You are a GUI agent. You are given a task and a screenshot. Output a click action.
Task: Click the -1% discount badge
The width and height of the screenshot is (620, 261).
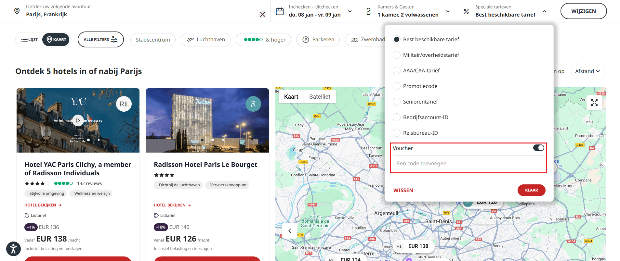(x=31, y=227)
